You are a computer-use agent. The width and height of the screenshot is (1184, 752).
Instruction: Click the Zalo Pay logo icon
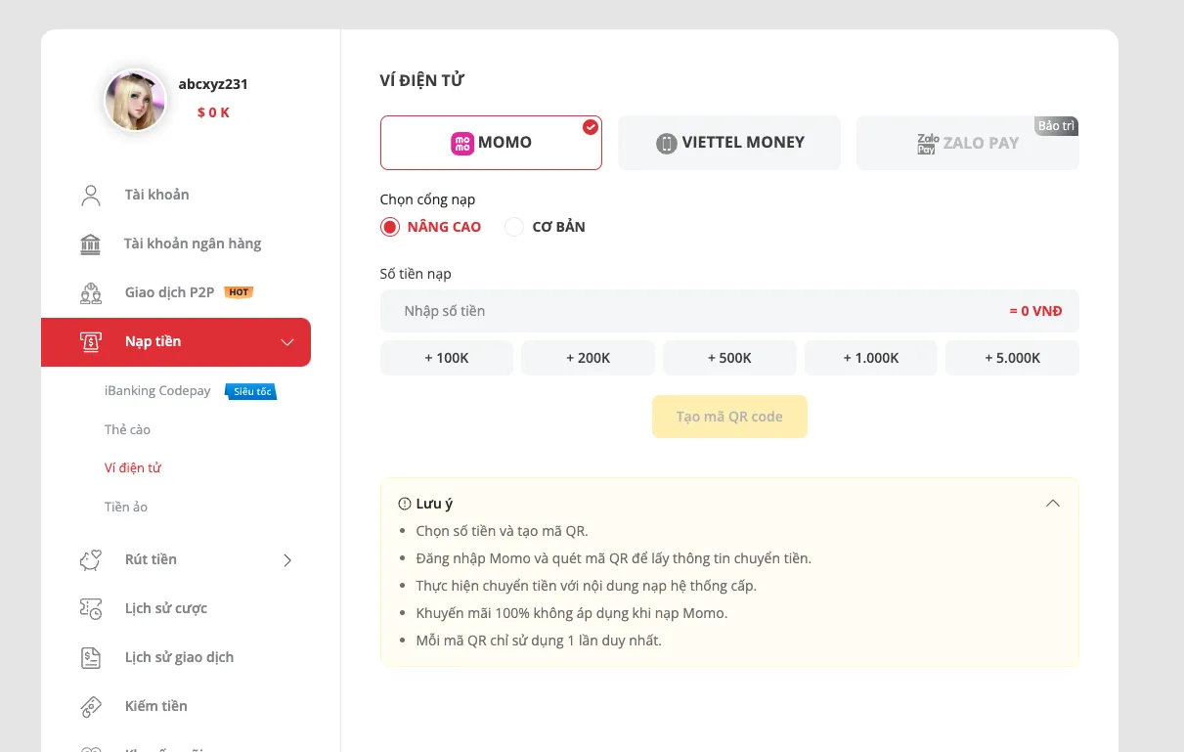pos(927,143)
